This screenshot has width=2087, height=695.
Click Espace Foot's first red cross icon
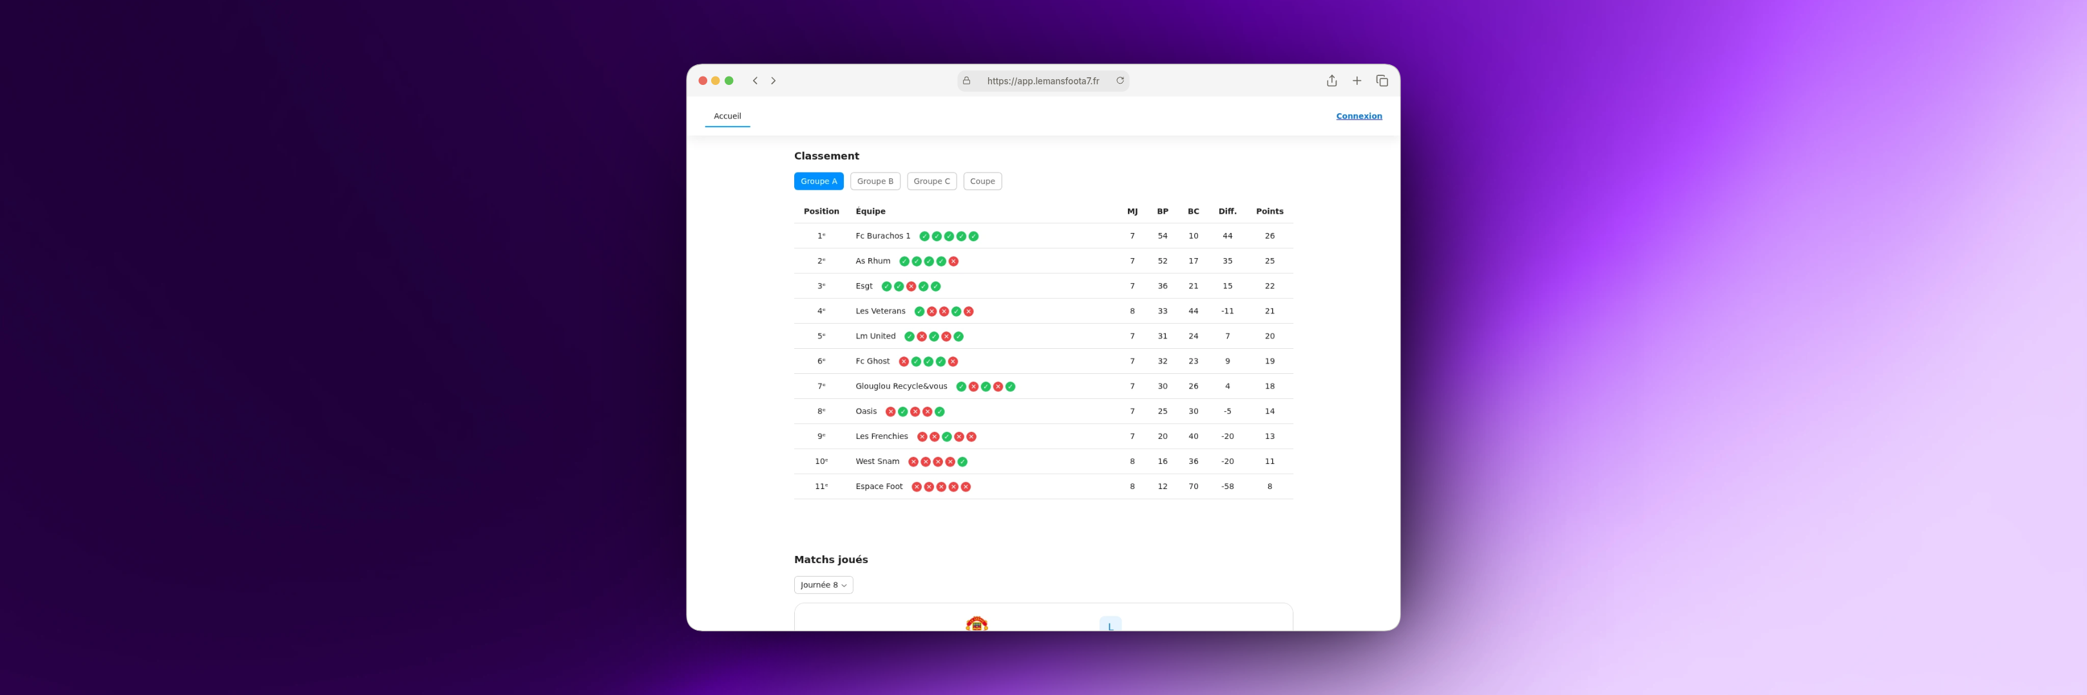(917, 487)
